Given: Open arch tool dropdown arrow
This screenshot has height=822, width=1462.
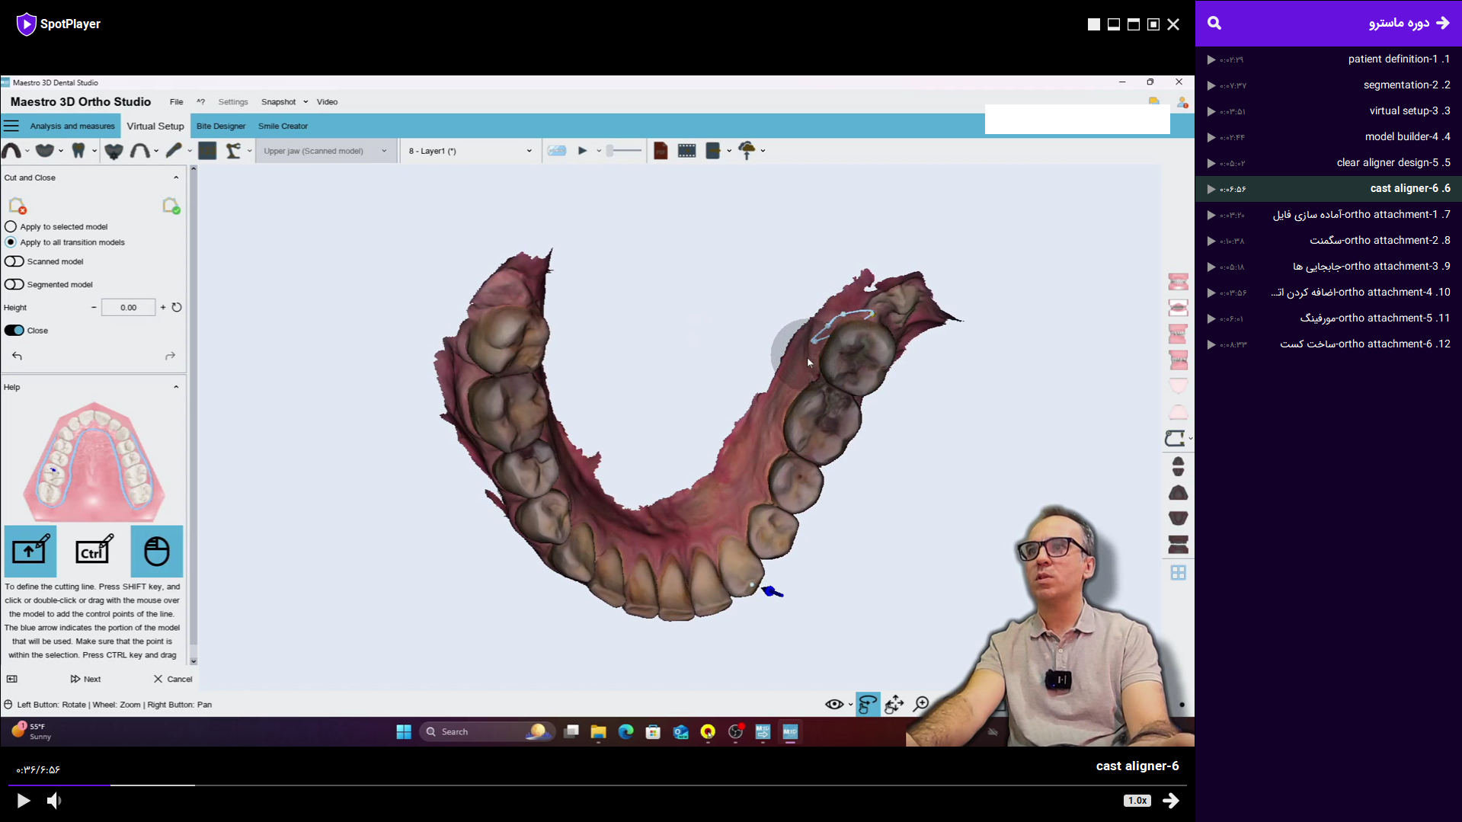Looking at the screenshot, I should tap(27, 151).
